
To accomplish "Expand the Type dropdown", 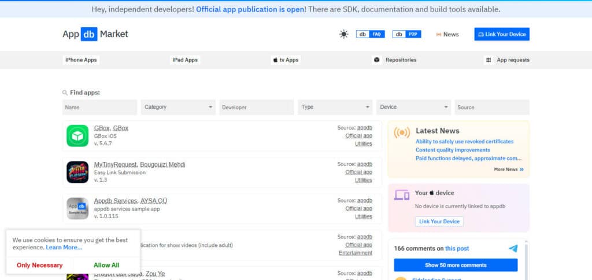I will 335,108.
